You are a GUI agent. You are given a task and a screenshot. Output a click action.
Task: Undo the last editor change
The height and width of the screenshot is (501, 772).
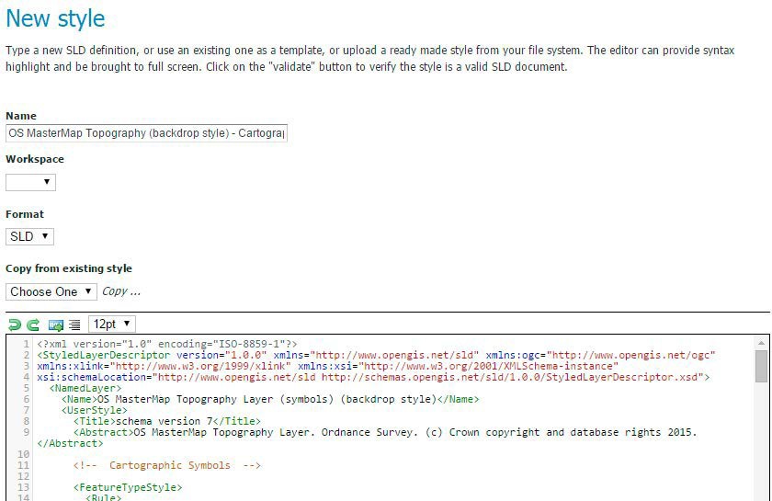(x=15, y=325)
